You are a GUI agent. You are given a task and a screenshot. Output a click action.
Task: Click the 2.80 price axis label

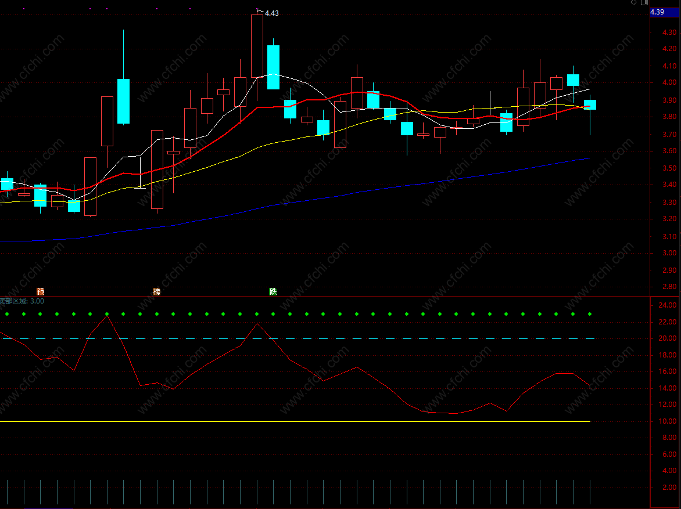(x=669, y=287)
